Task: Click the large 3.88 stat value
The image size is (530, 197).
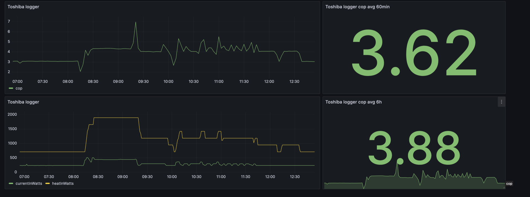Action: [x=414, y=148]
